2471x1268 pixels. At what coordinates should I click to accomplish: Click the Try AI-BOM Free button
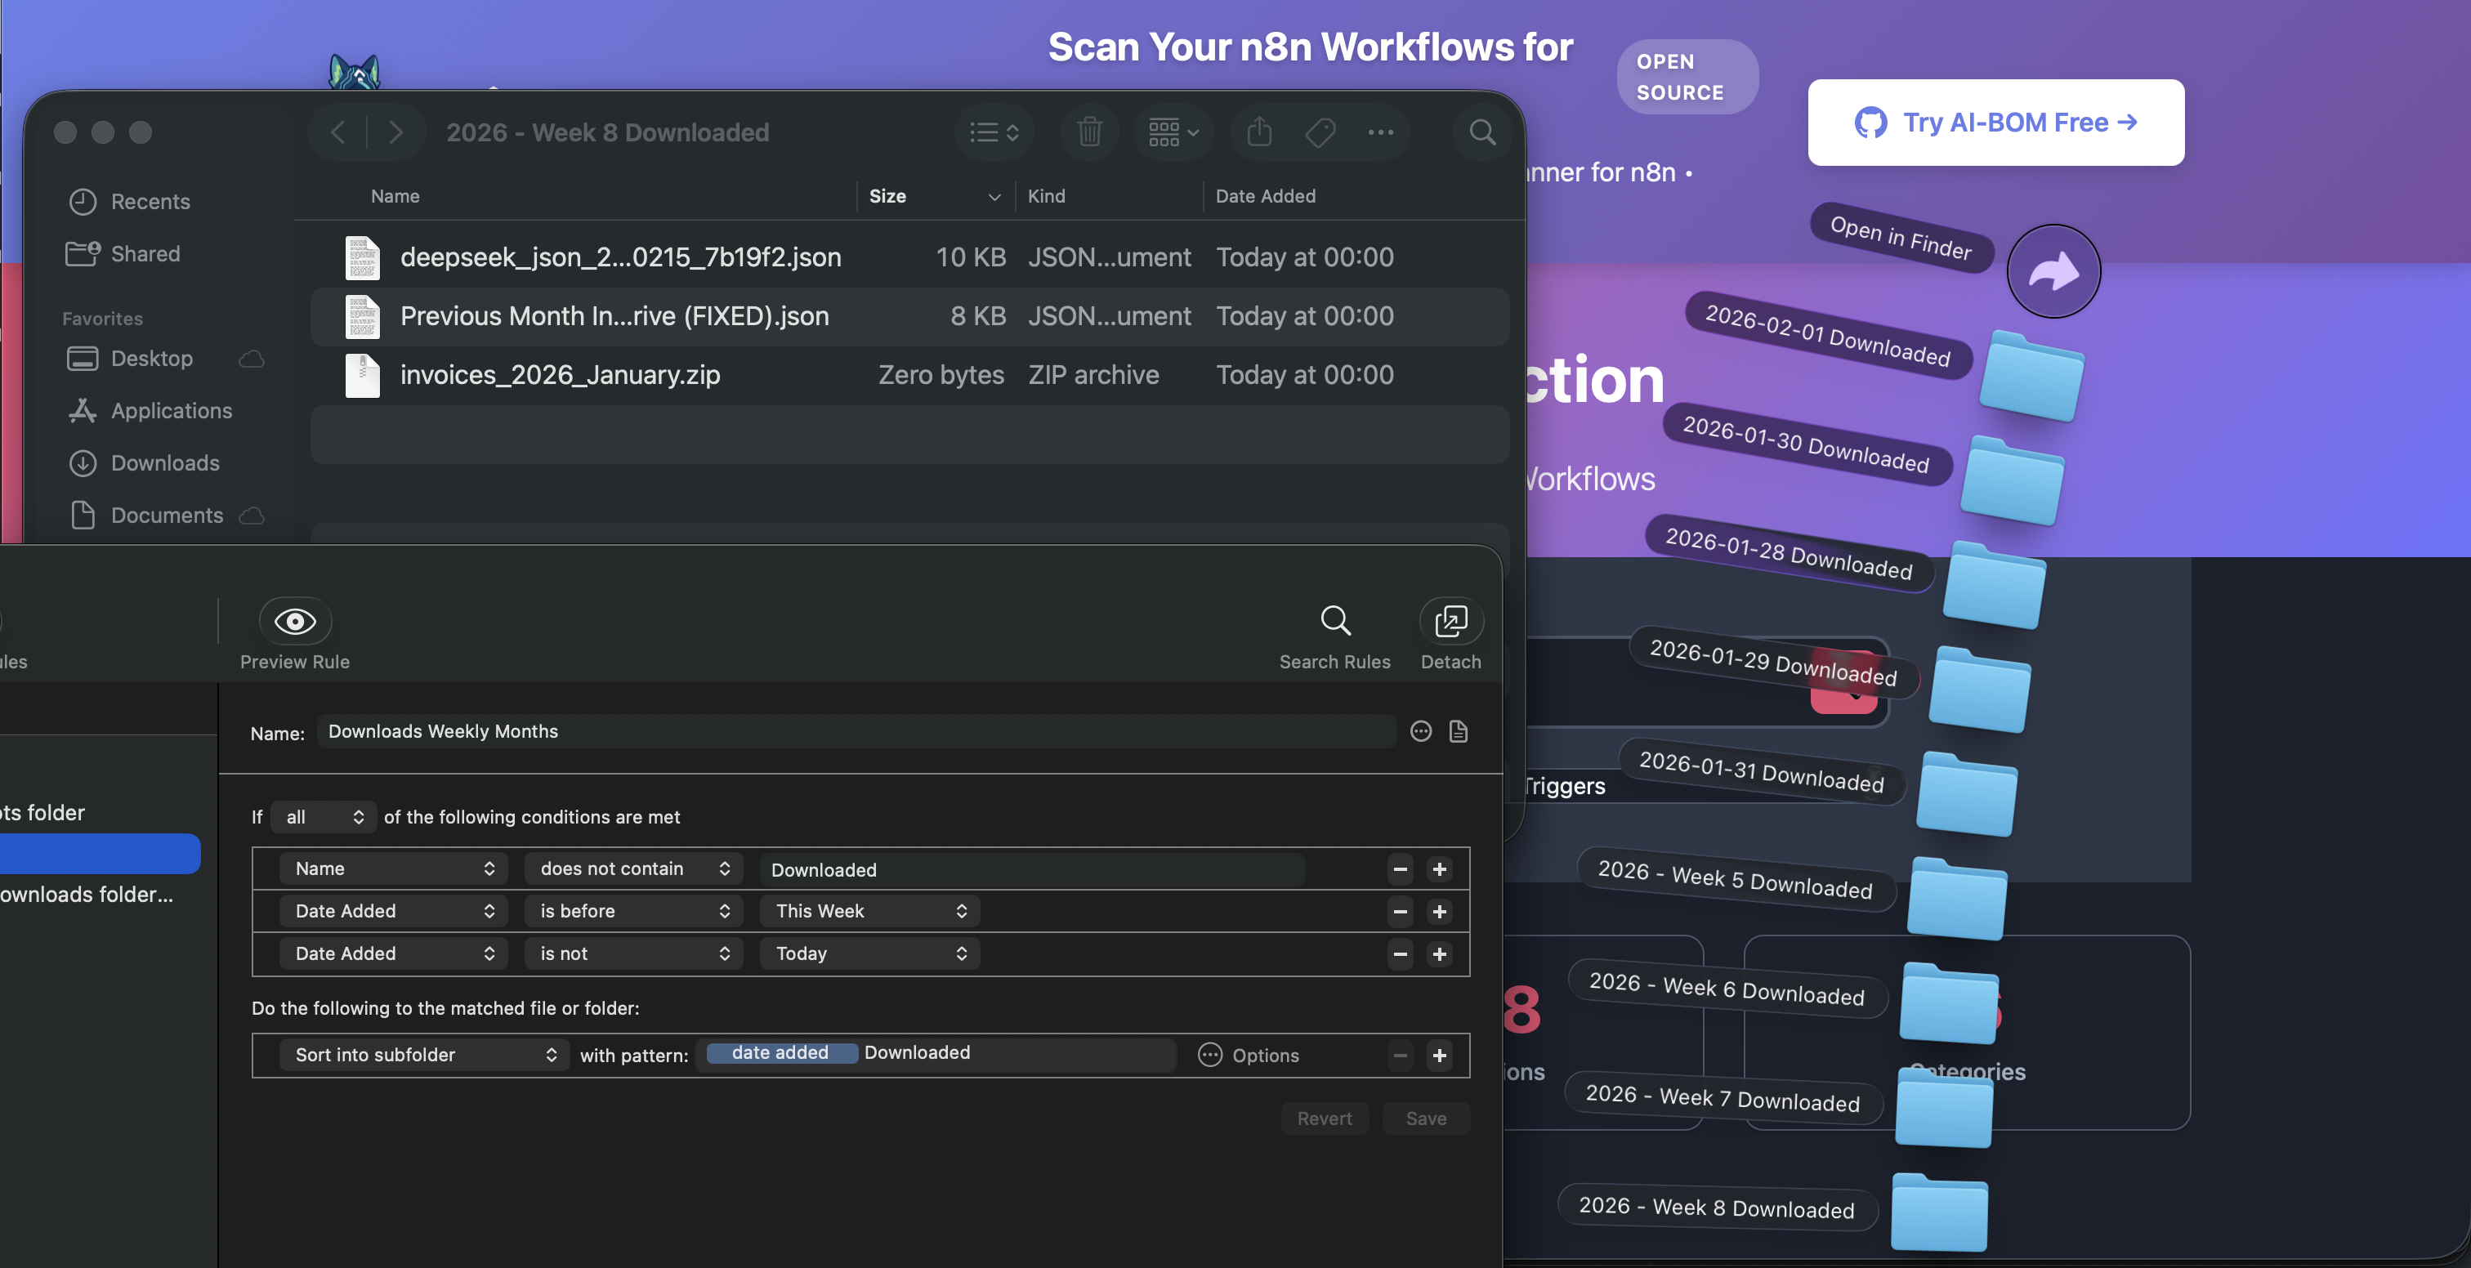point(1995,123)
